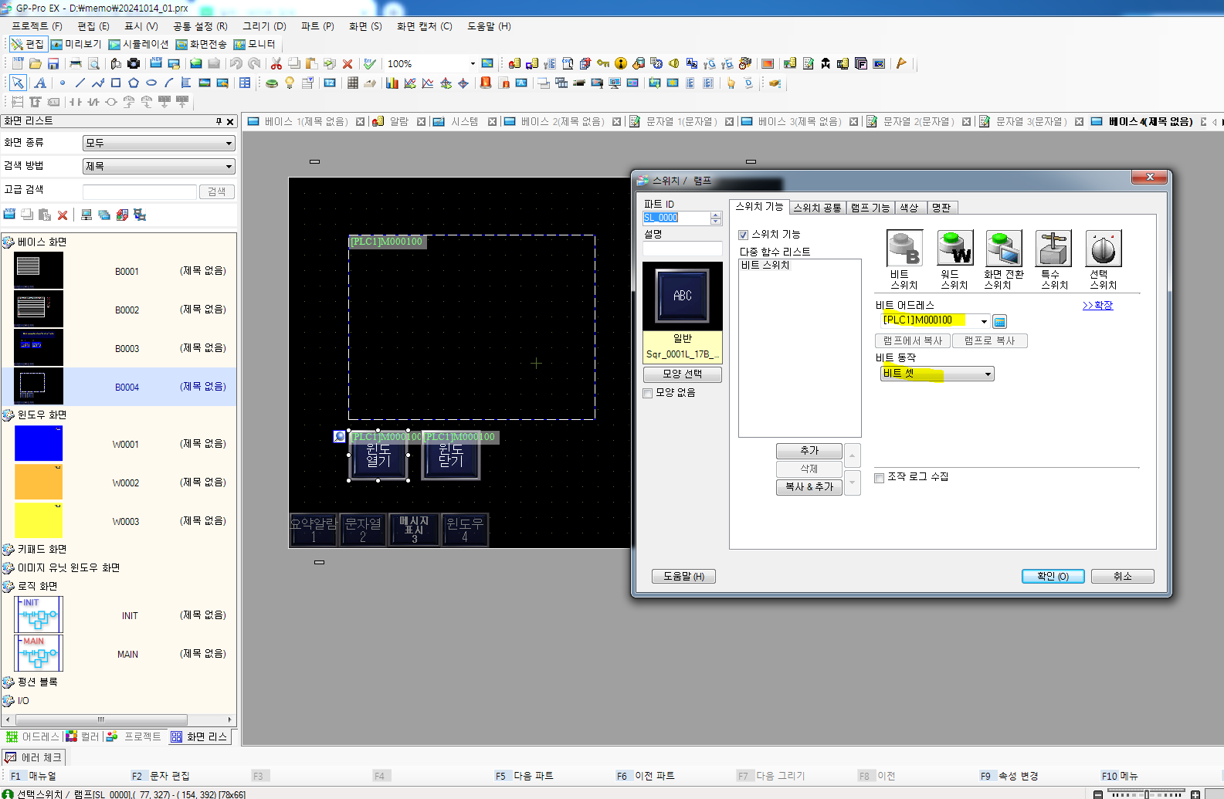This screenshot has width=1224, height=799.
Task: Expand the 평션 블록 tree node
Action: [8, 682]
